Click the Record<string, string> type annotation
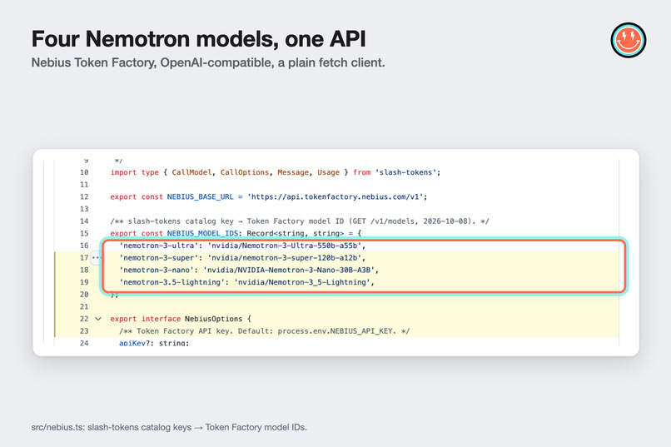This screenshot has width=671, height=447. tap(296, 234)
